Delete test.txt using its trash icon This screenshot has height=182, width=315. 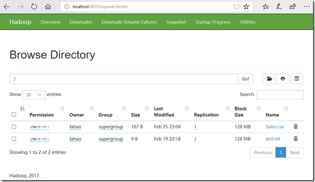tap(295, 139)
